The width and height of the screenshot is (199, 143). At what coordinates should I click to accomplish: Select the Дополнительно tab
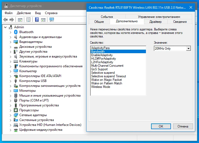point(127,21)
